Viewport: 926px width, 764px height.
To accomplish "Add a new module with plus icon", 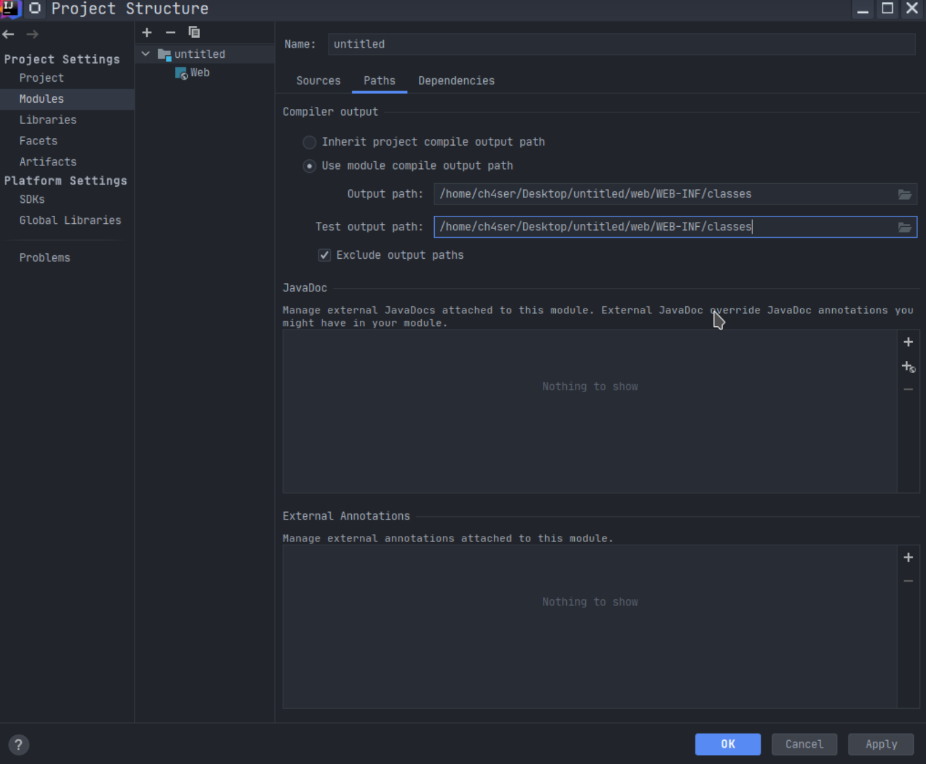I will tap(147, 32).
